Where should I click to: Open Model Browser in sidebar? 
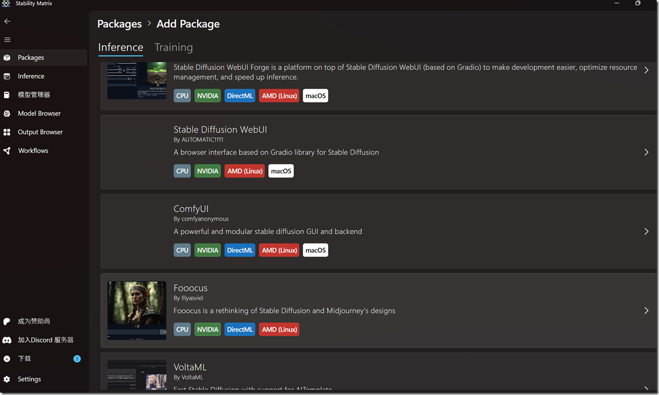pyautogui.click(x=44, y=113)
